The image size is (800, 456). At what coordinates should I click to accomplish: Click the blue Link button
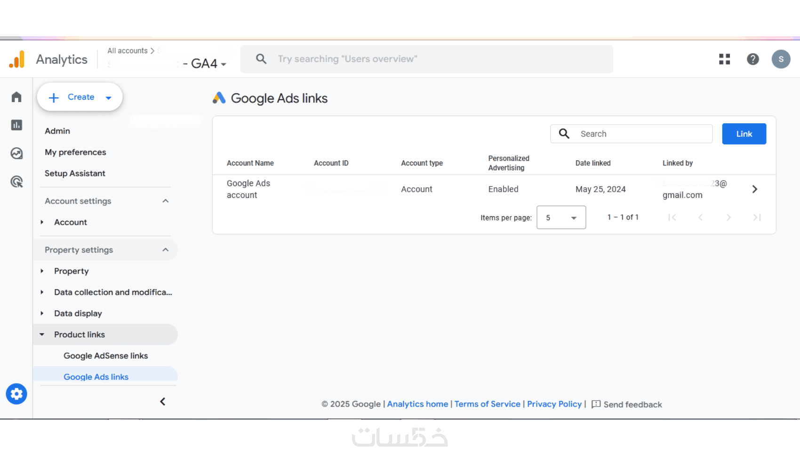[744, 134]
